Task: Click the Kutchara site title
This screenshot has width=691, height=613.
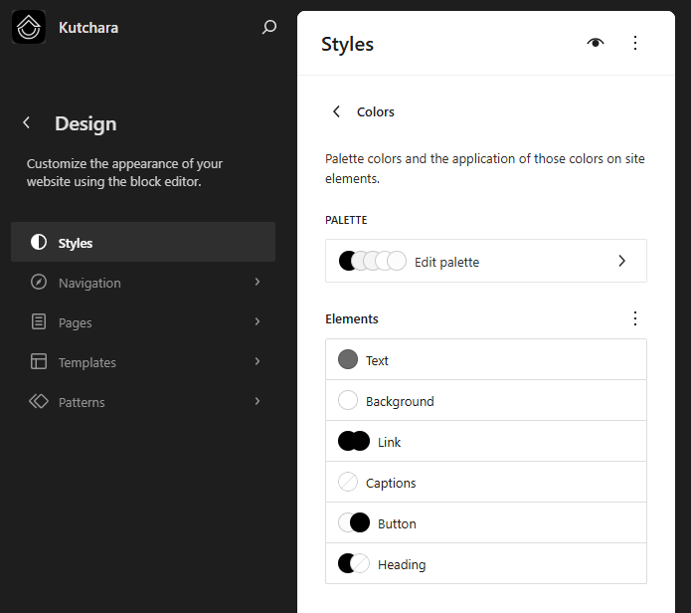Action: [88, 28]
